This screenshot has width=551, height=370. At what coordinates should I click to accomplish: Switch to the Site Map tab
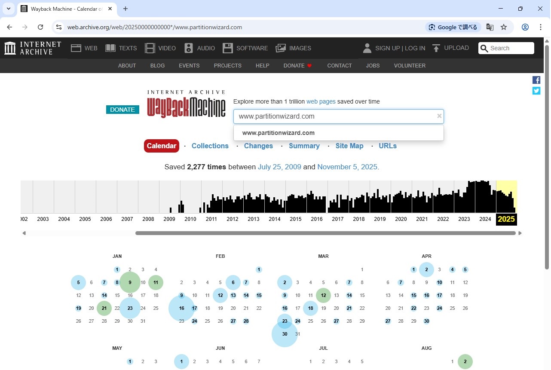[x=349, y=146]
